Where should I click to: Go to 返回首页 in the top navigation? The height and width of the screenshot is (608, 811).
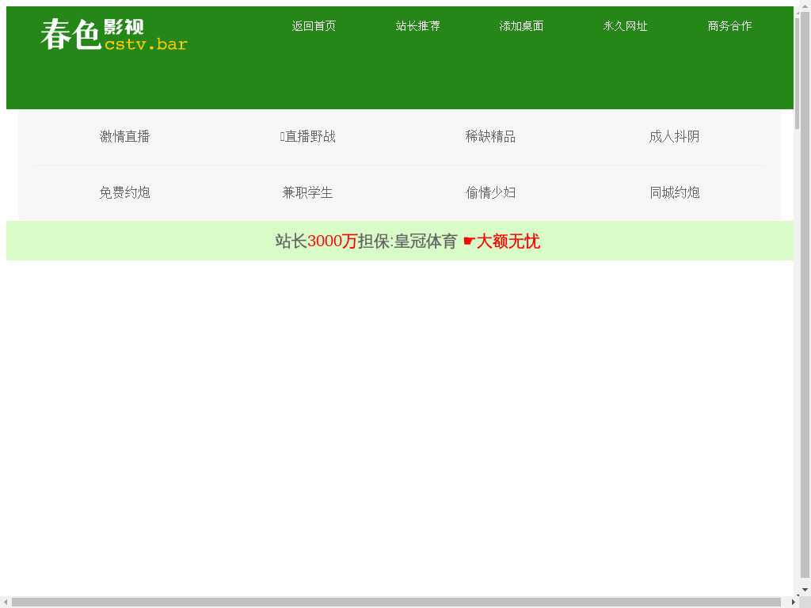pos(314,26)
